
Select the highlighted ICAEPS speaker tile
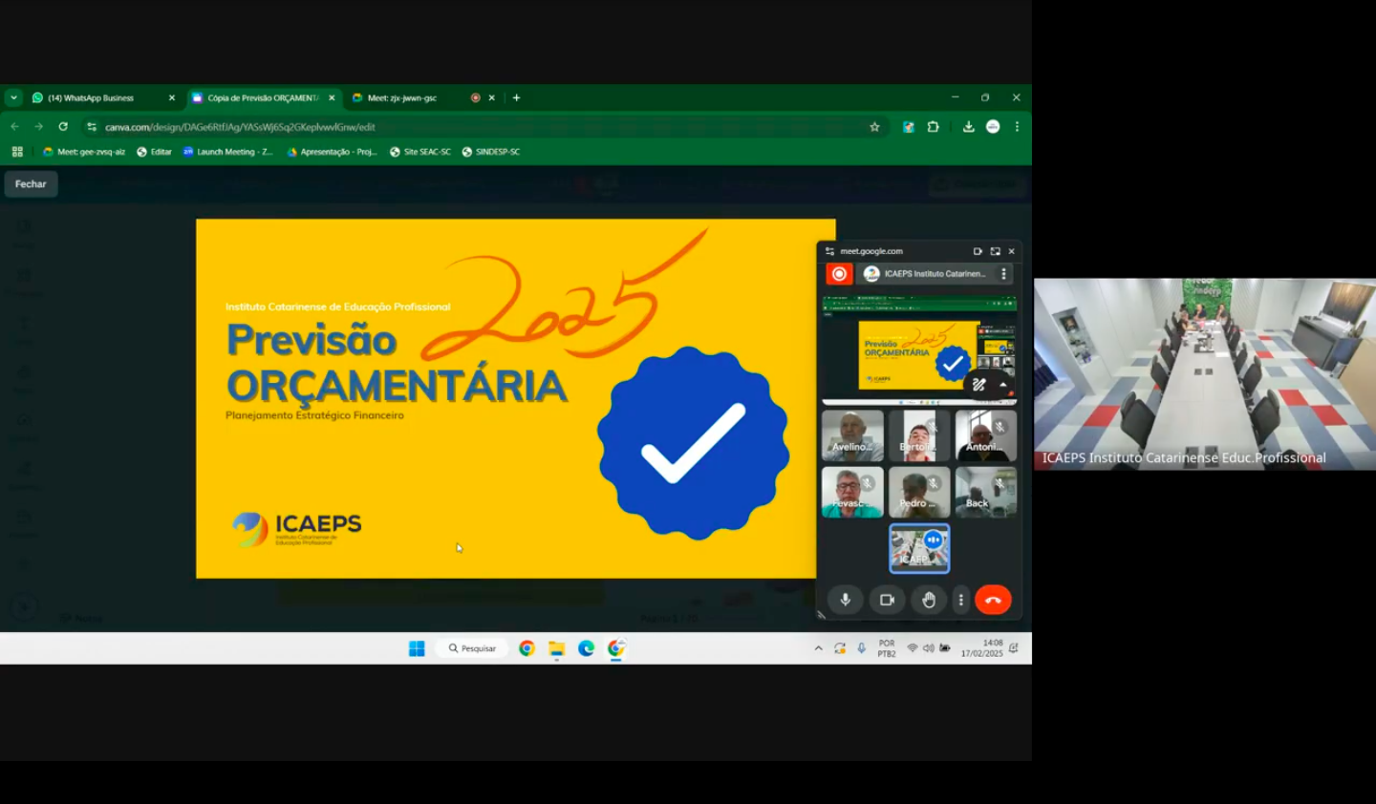pos(919,549)
